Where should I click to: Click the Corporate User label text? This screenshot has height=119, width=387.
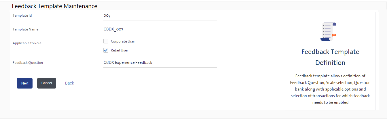(x=123, y=41)
